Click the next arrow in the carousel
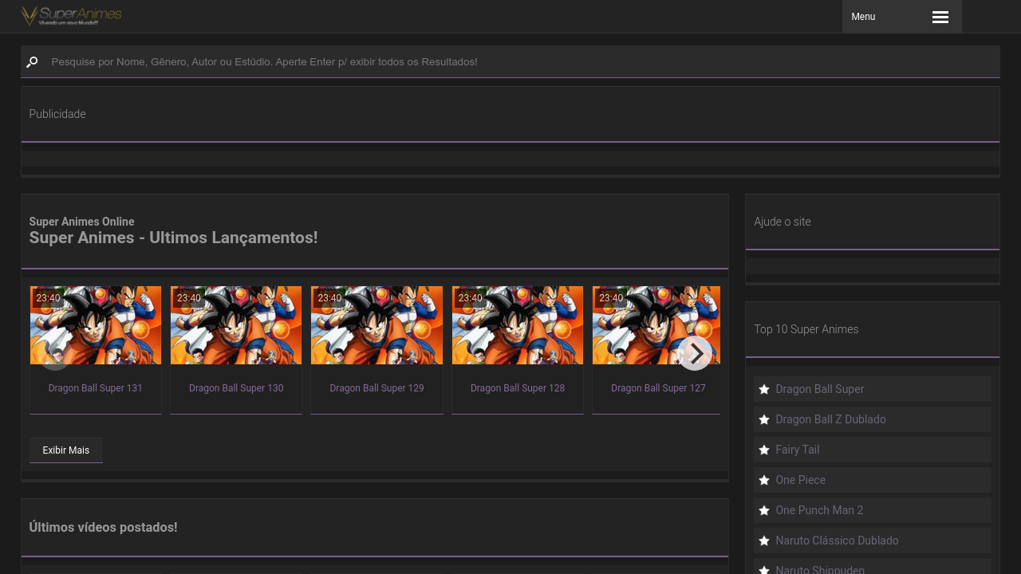1021x574 pixels. click(695, 353)
